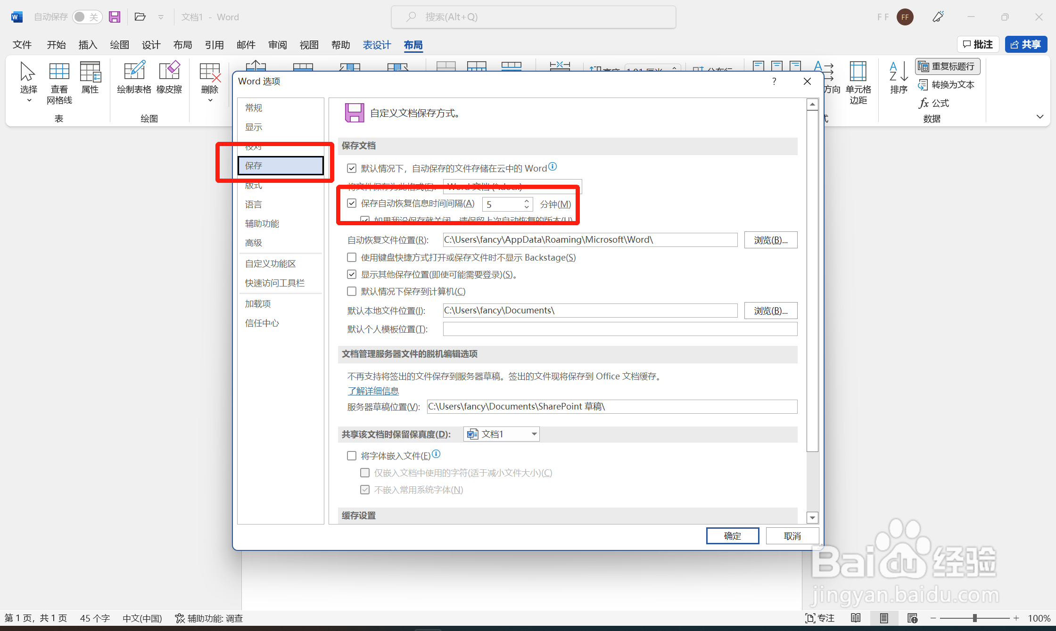Viewport: 1056px width, 631px height.
Task: Toggle do not embed common system fonts
Action: (x=365, y=490)
